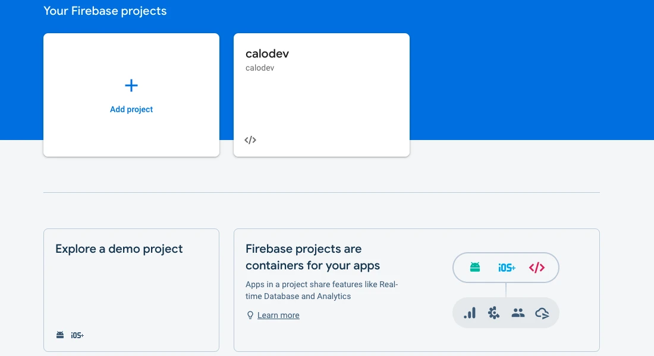Screen dimensions: 654x356
Task: Click the lightbulb icon beside Learn more
Action: coord(250,315)
